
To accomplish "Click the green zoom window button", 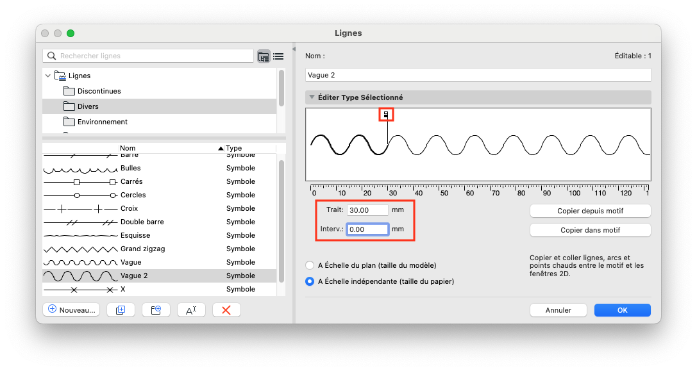I will pos(71,33).
